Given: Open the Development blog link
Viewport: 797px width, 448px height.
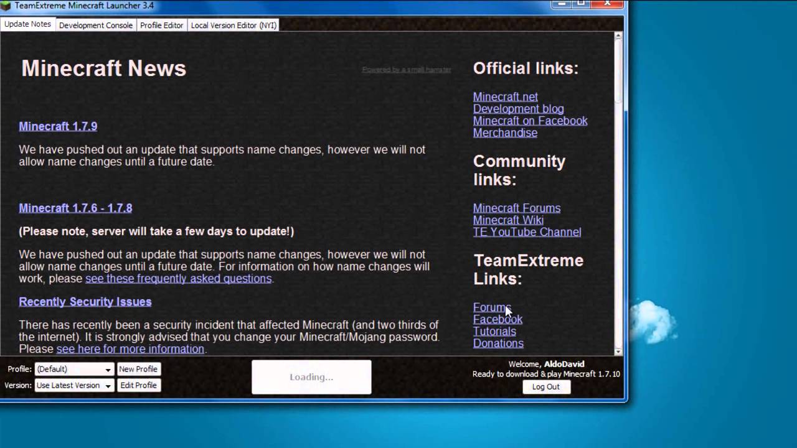Looking at the screenshot, I should click(x=518, y=108).
